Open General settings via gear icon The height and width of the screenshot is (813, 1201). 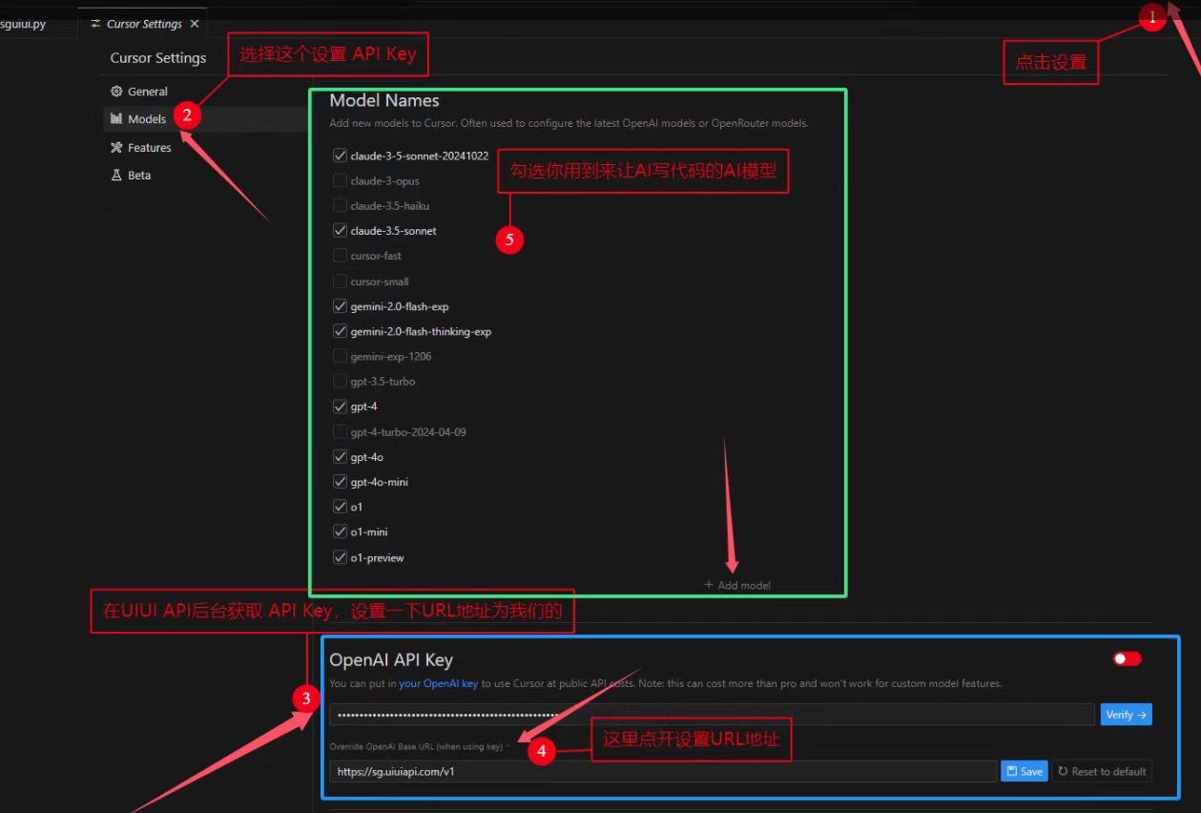116,92
